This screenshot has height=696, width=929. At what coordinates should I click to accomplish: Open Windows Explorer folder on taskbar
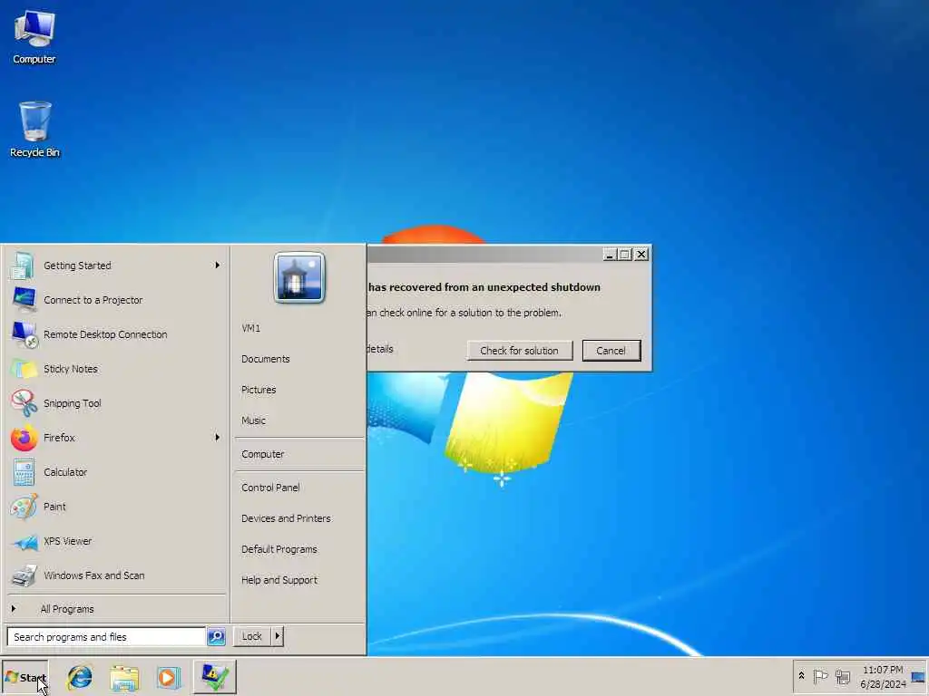click(x=124, y=677)
